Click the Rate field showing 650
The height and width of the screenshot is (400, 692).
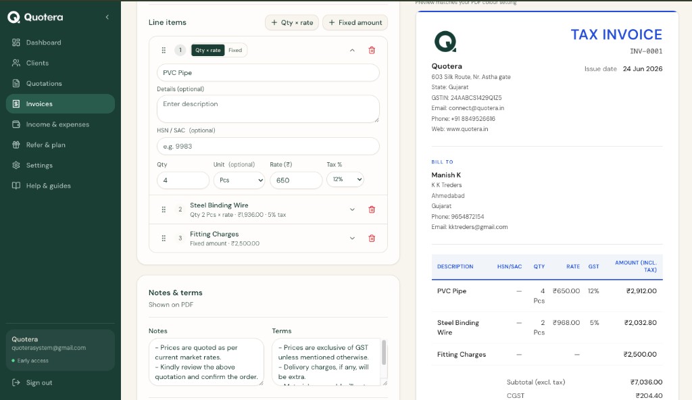point(296,180)
